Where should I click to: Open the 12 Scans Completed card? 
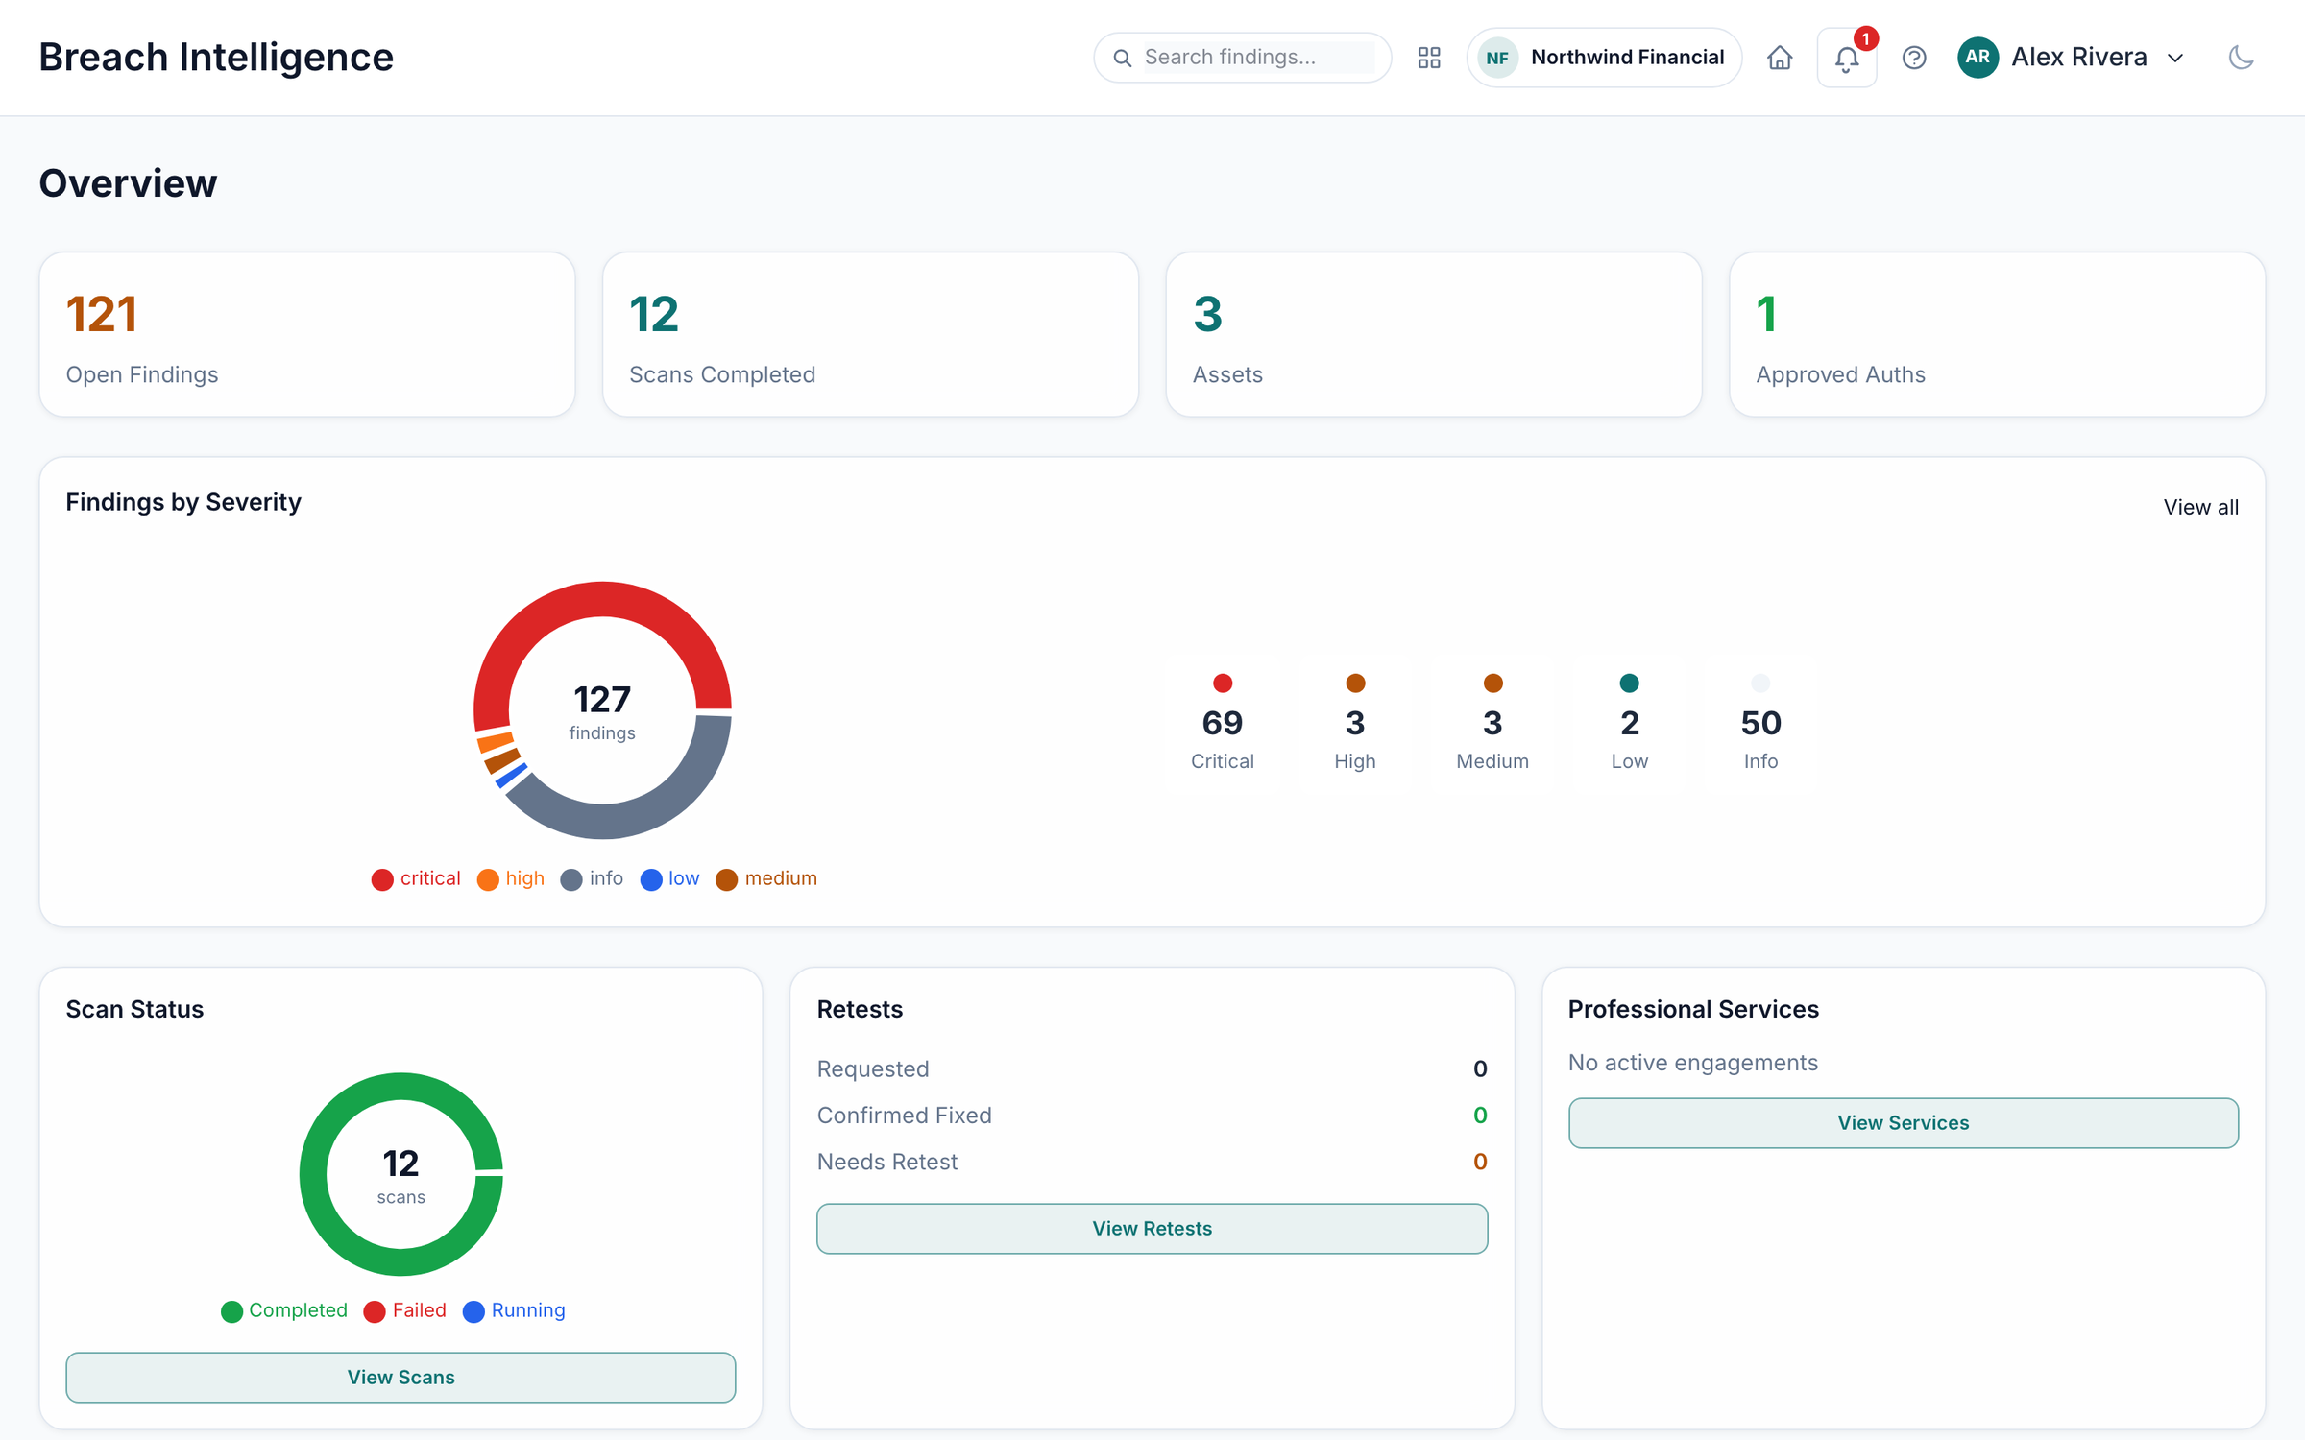pyautogui.click(x=870, y=334)
